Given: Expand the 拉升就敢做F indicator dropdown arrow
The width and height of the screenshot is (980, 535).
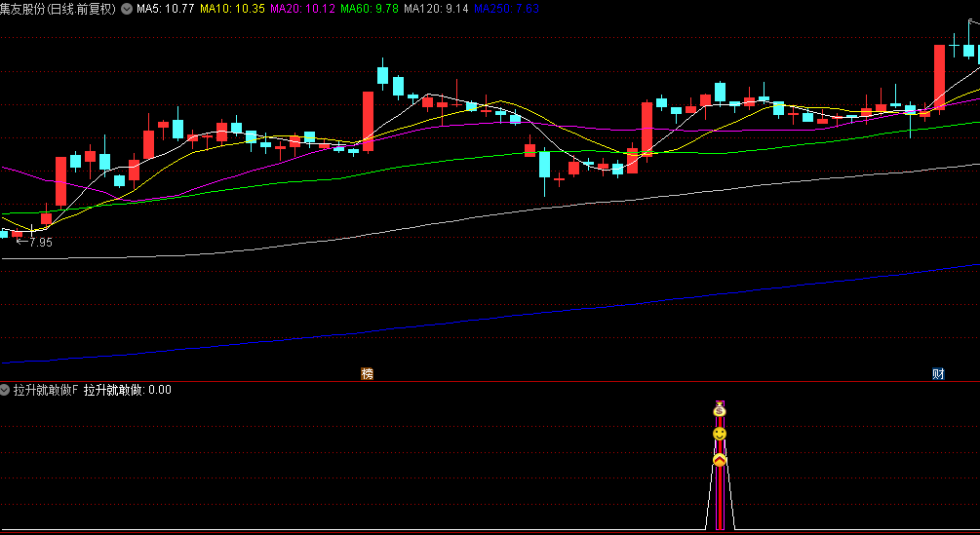Looking at the screenshot, I should point(5,390).
